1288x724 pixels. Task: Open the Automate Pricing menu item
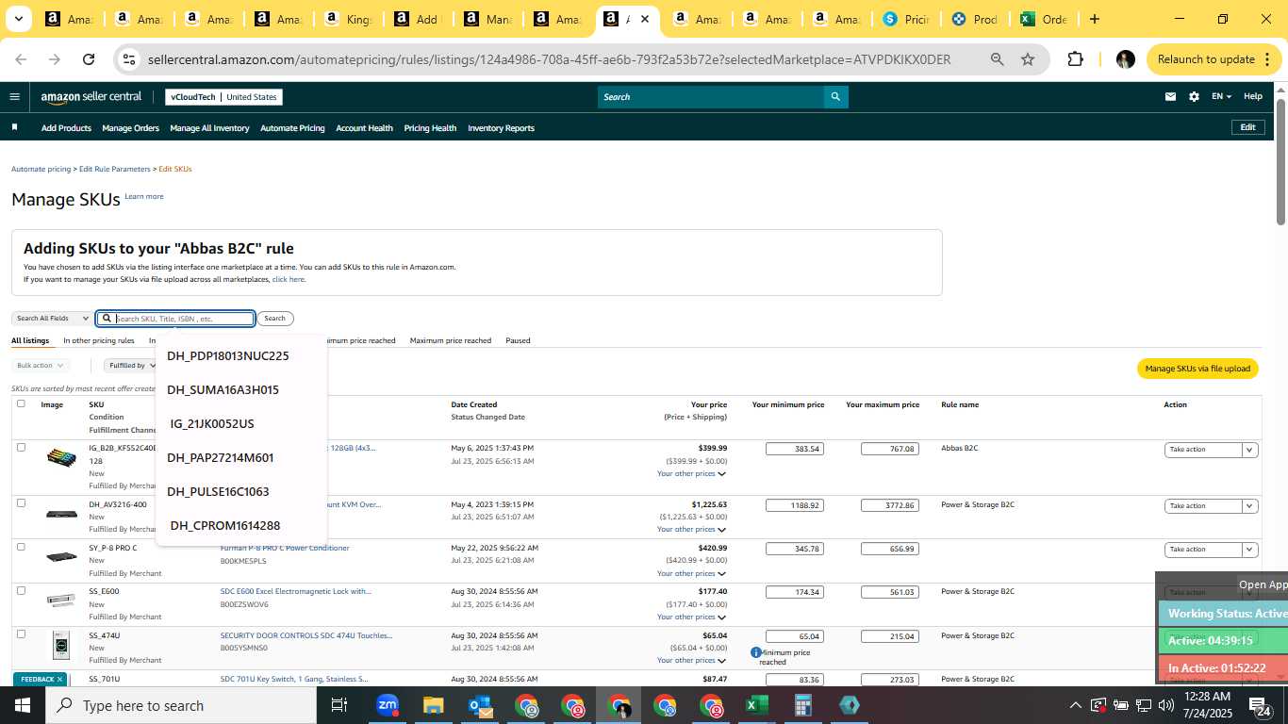point(292,128)
